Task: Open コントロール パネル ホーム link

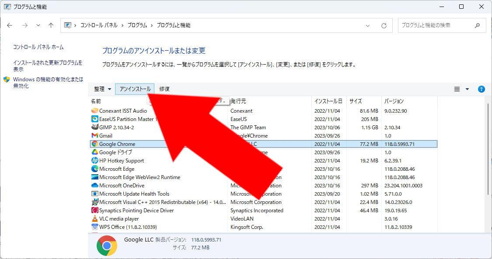Action: click(38, 47)
